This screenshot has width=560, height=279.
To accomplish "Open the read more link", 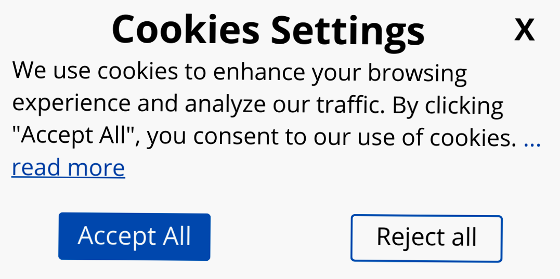I will click(x=68, y=168).
